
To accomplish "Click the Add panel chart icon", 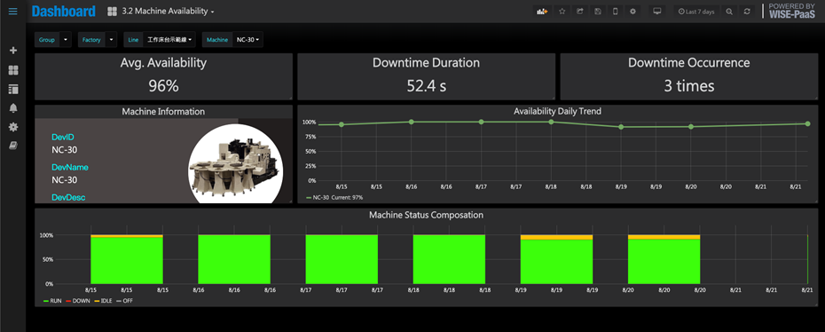I will pos(541,11).
